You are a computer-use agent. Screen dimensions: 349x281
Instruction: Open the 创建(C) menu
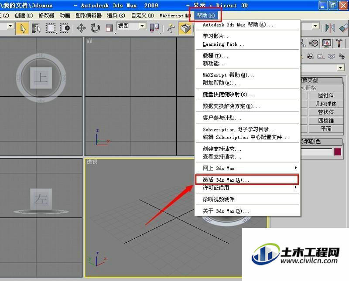click(24, 15)
